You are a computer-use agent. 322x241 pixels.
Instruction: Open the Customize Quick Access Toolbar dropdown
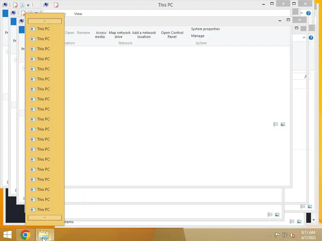28,5
